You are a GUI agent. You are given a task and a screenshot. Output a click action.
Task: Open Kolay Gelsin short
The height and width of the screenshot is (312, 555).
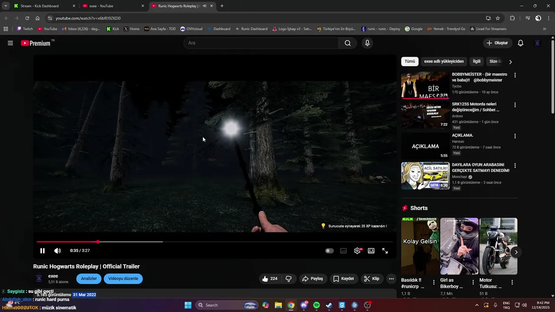tap(420, 246)
